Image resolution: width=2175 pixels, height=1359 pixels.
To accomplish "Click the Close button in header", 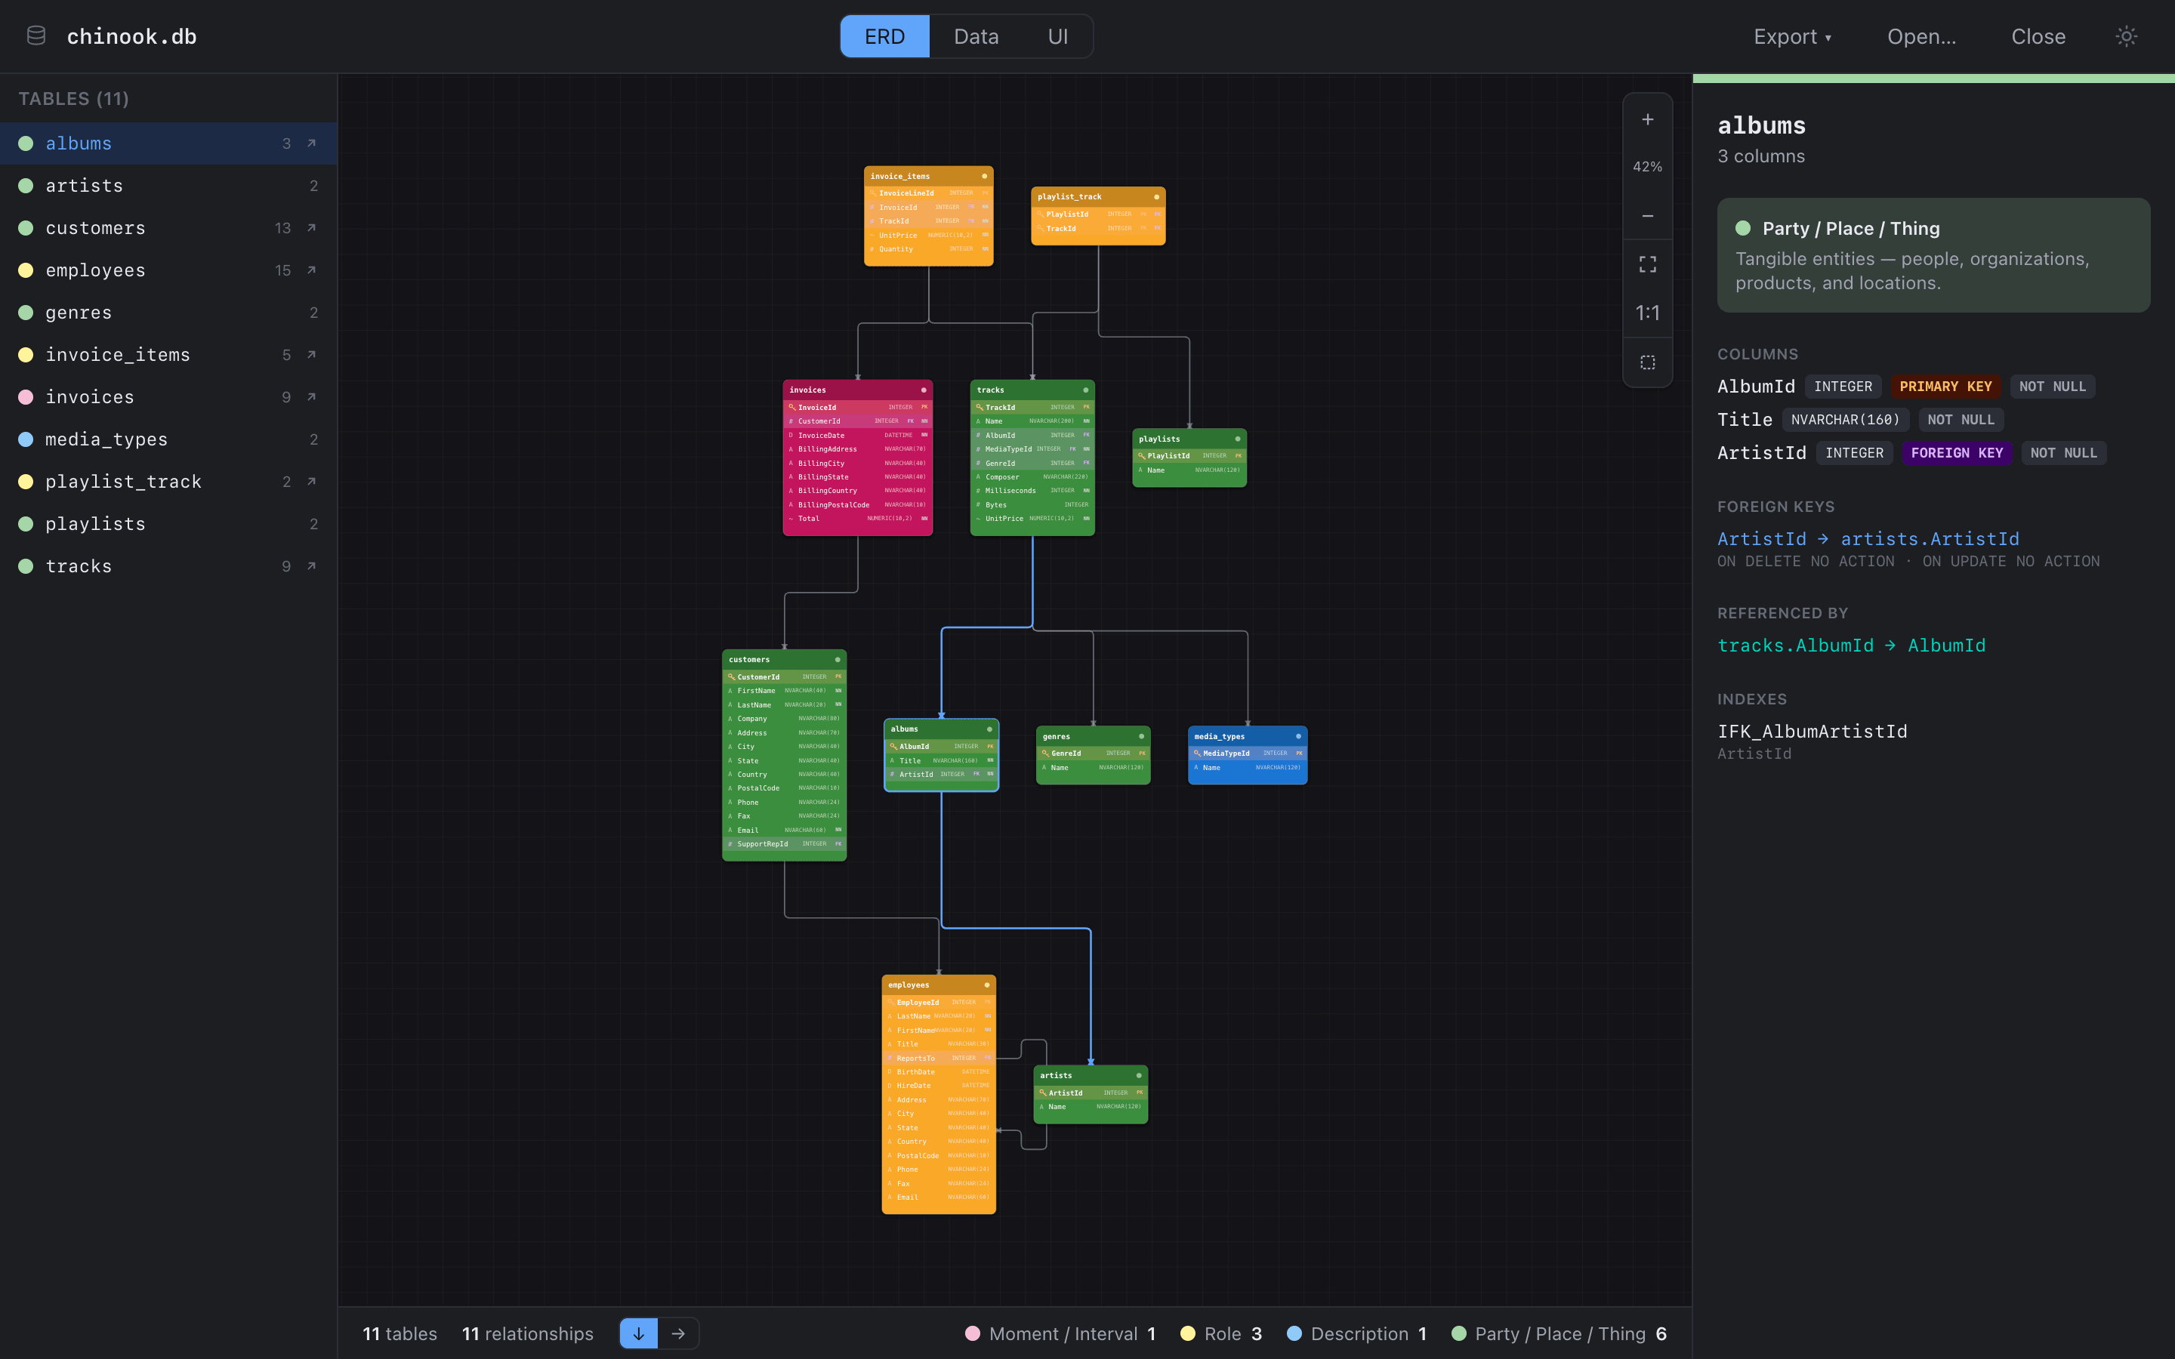I will coord(2038,37).
